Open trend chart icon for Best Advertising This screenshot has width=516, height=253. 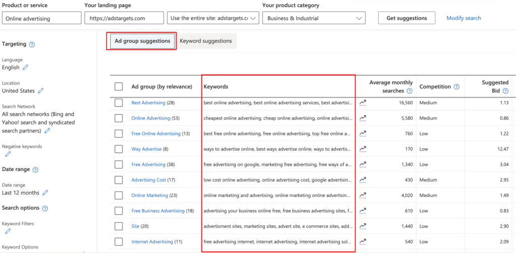coord(363,103)
